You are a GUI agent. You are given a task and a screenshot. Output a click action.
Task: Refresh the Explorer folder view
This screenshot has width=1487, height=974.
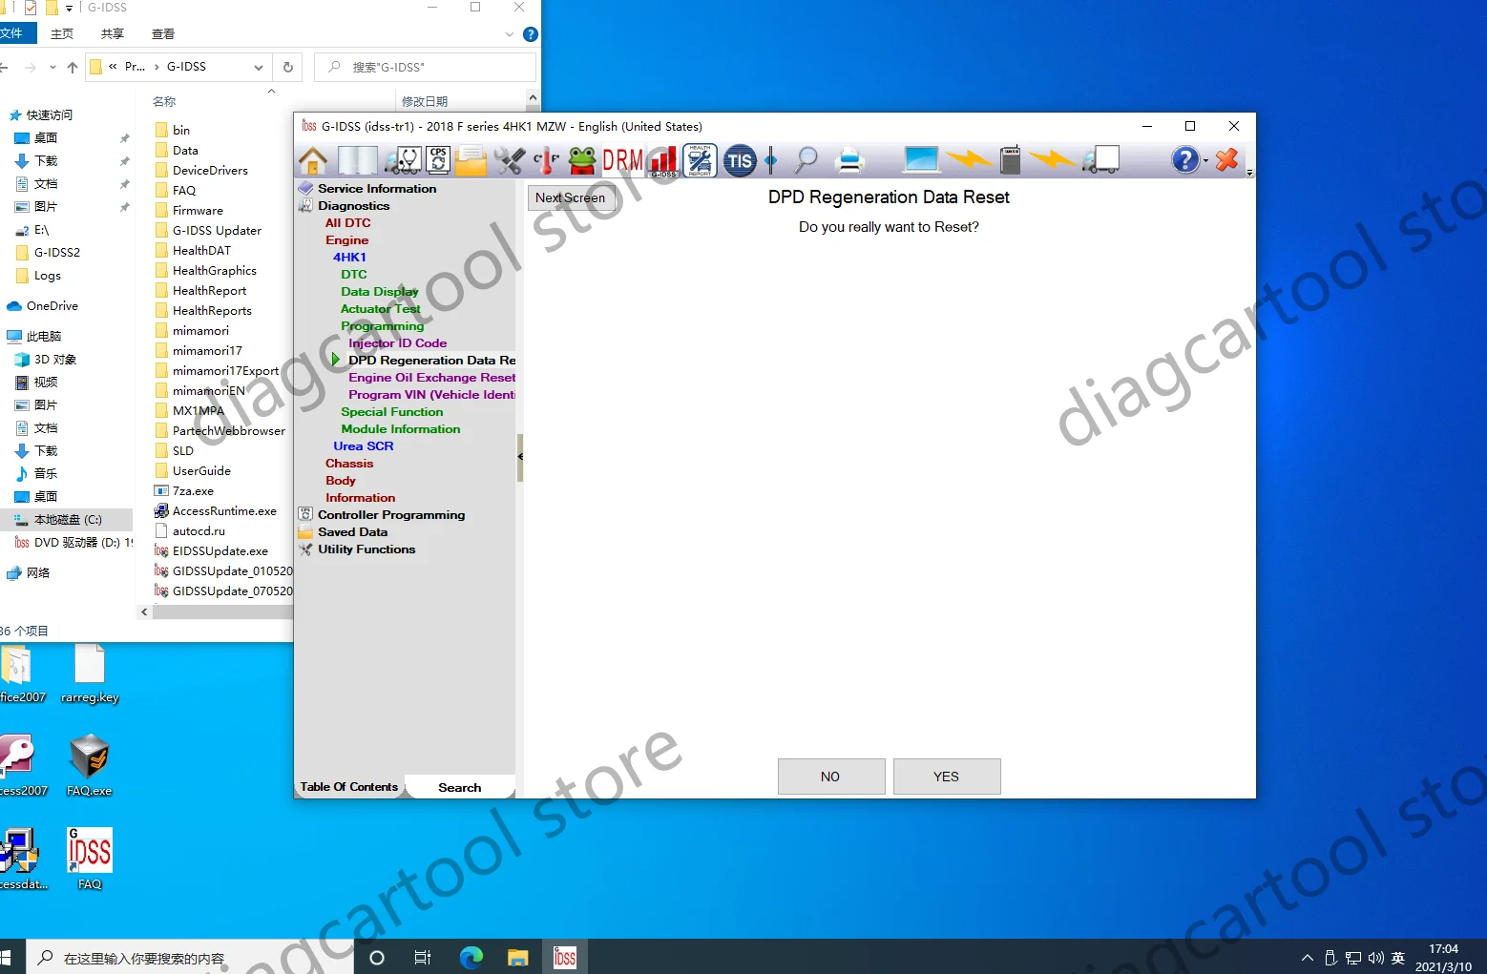click(288, 67)
